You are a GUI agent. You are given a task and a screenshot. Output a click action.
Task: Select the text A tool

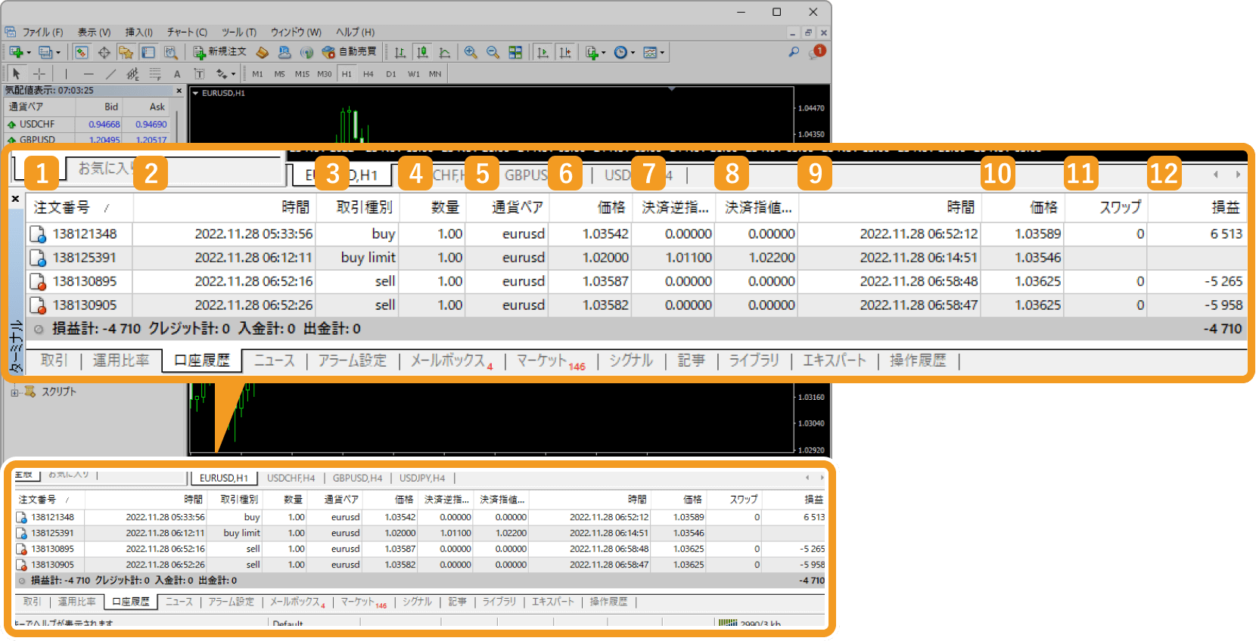coord(177,73)
